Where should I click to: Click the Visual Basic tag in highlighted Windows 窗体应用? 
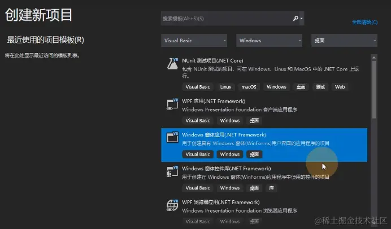[x=198, y=155]
